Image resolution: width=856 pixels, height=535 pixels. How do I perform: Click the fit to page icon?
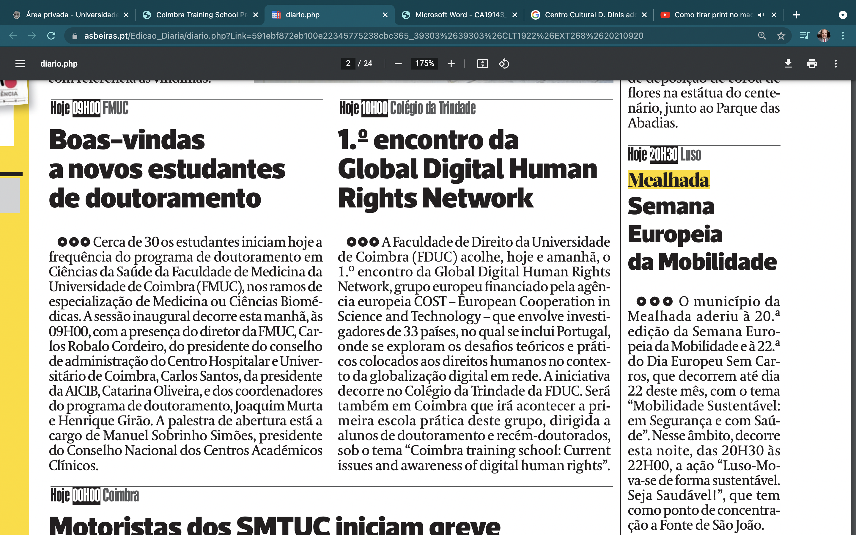(x=482, y=64)
